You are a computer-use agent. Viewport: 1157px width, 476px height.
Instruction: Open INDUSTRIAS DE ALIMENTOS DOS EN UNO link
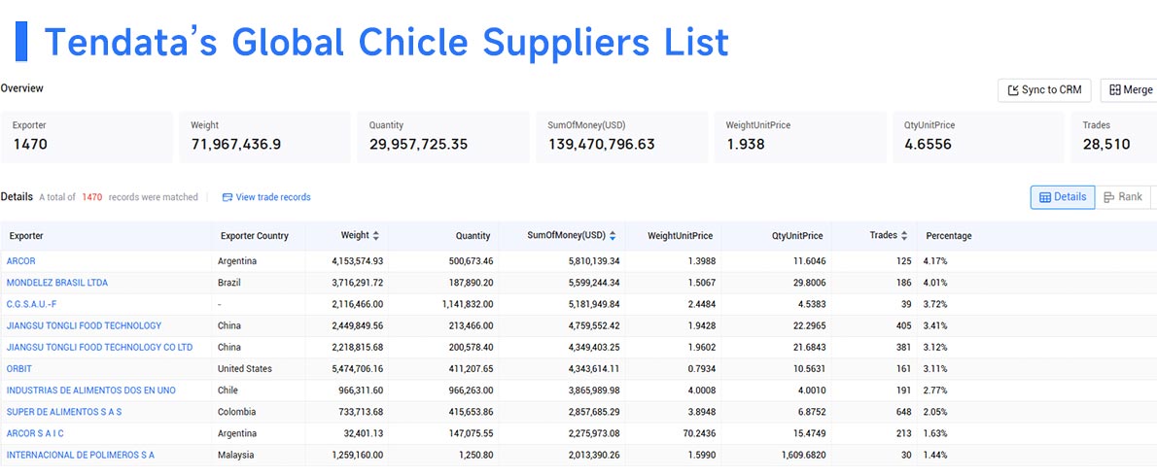(91, 390)
